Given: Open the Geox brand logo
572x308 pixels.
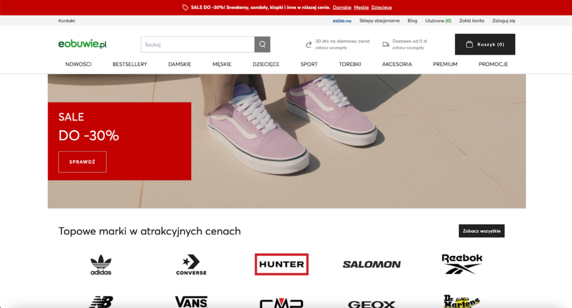Looking at the screenshot, I should (371, 304).
